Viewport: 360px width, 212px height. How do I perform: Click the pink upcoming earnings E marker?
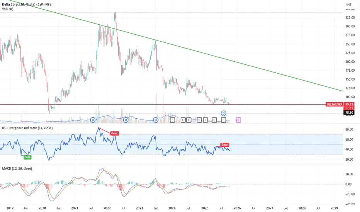click(x=238, y=120)
